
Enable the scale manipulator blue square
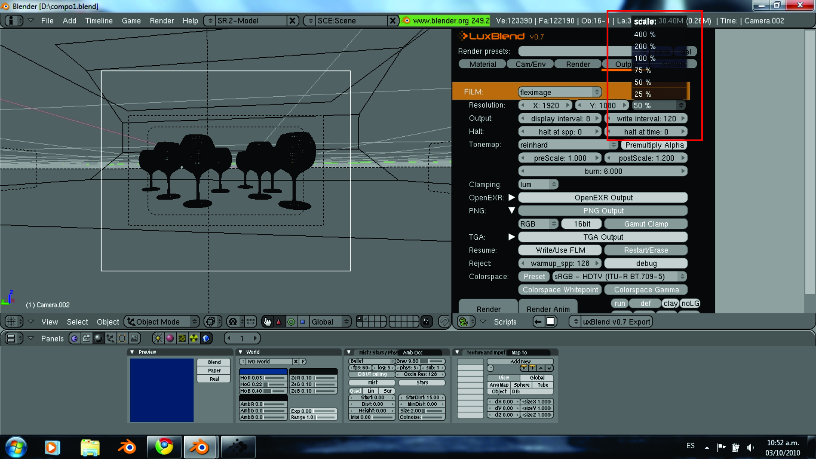click(x=302, y=322)
